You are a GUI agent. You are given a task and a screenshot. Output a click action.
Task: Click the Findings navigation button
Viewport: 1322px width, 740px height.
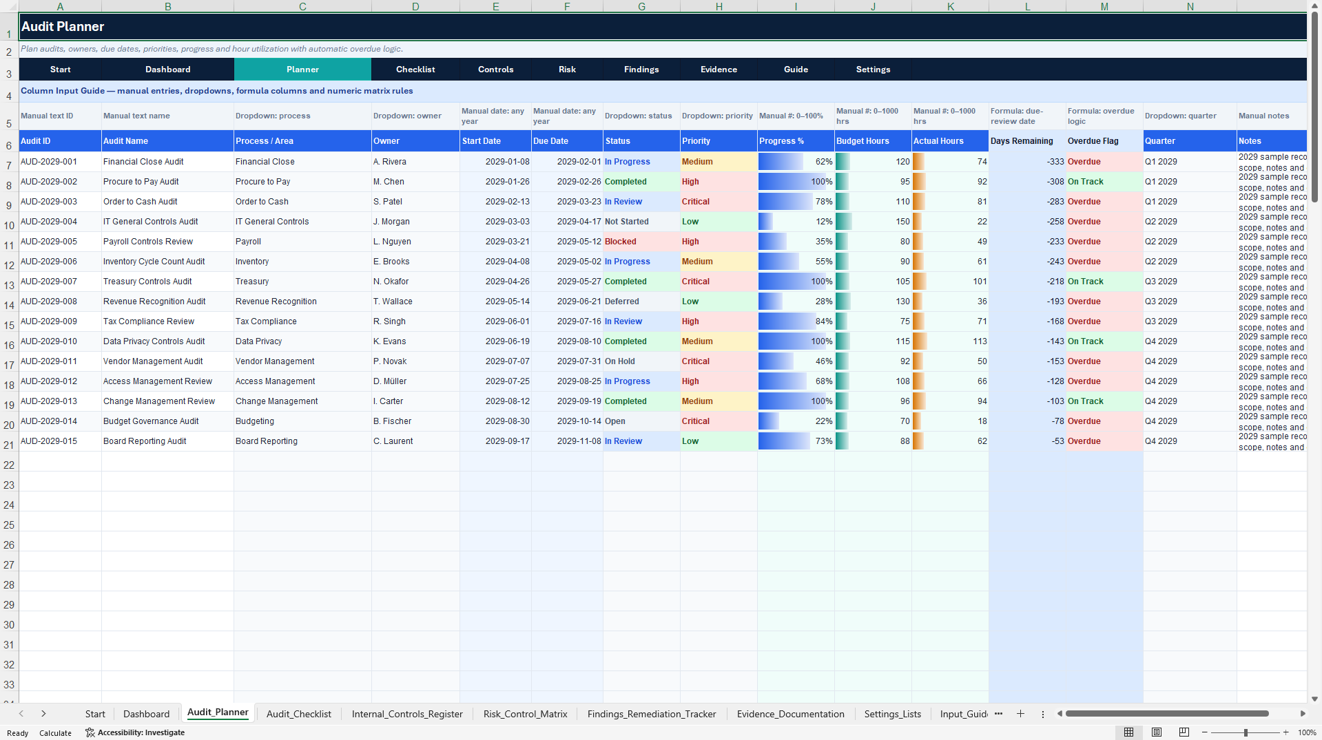tap(641, 70)
